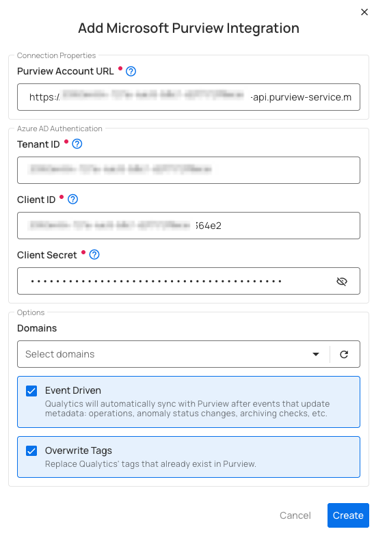374x540 pixels.
Task: Click the Connection Properties section label
Action: tap(57, 55)
